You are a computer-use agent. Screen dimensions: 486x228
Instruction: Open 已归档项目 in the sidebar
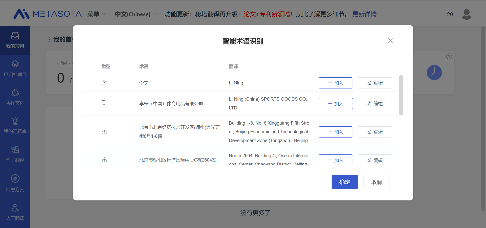(x=15, y=69)
